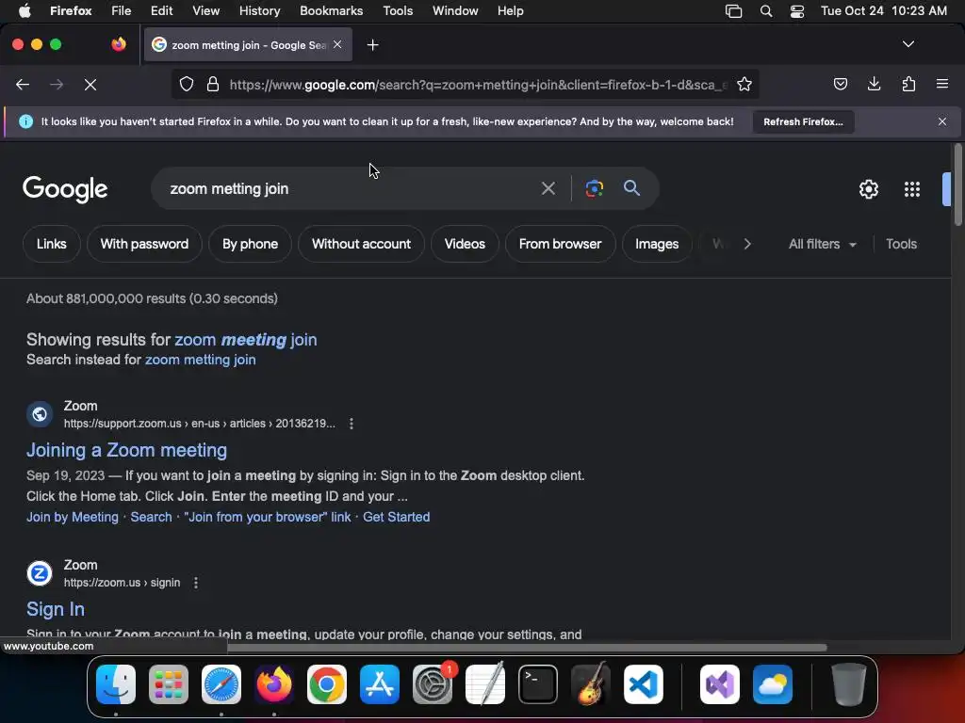Open Joining a Zoom meeting result
Image resolution: width=965 pixels, height=723 pixels.
tap(127, 450)
